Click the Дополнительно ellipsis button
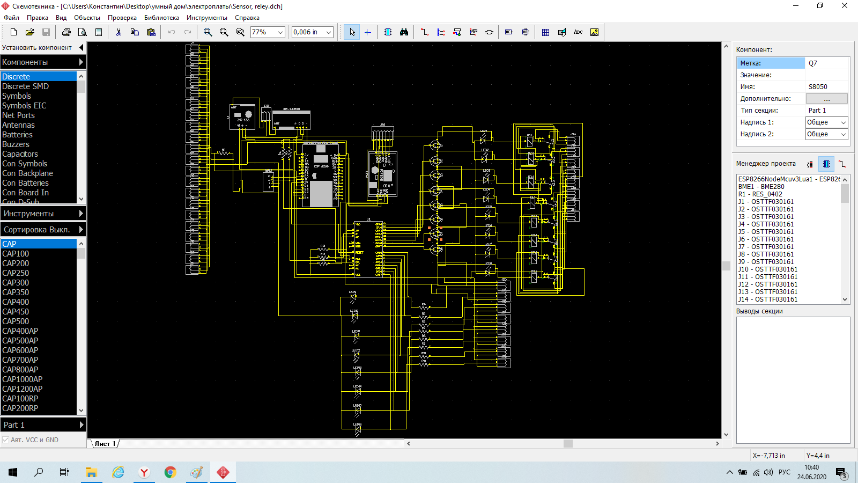 [826, 99]
